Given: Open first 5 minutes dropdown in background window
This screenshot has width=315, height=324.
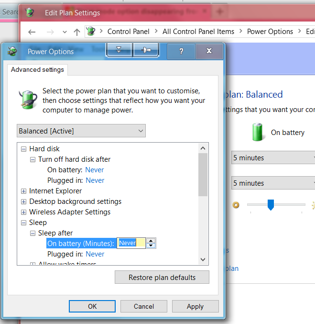Looking at the screenshot, I should tap(273, 157).
